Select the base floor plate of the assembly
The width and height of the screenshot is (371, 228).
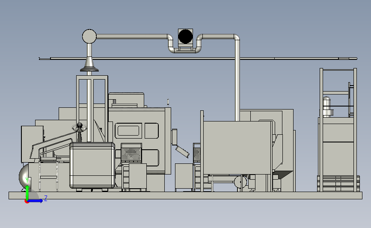point(186,195)
